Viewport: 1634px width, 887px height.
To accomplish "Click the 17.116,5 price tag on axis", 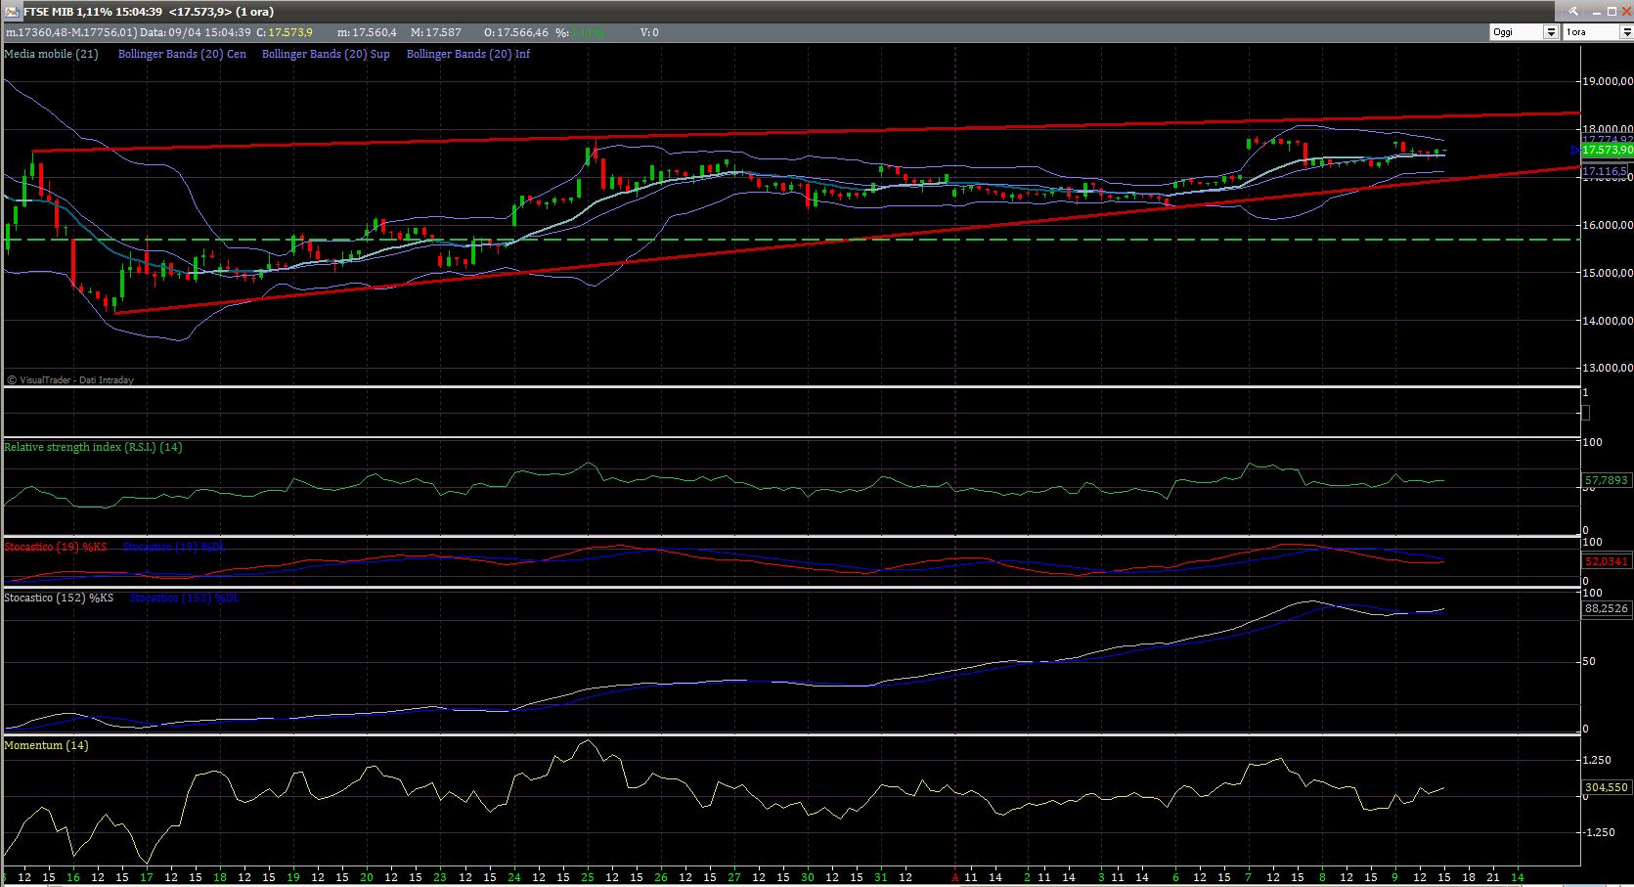I will click(1605, 171).
